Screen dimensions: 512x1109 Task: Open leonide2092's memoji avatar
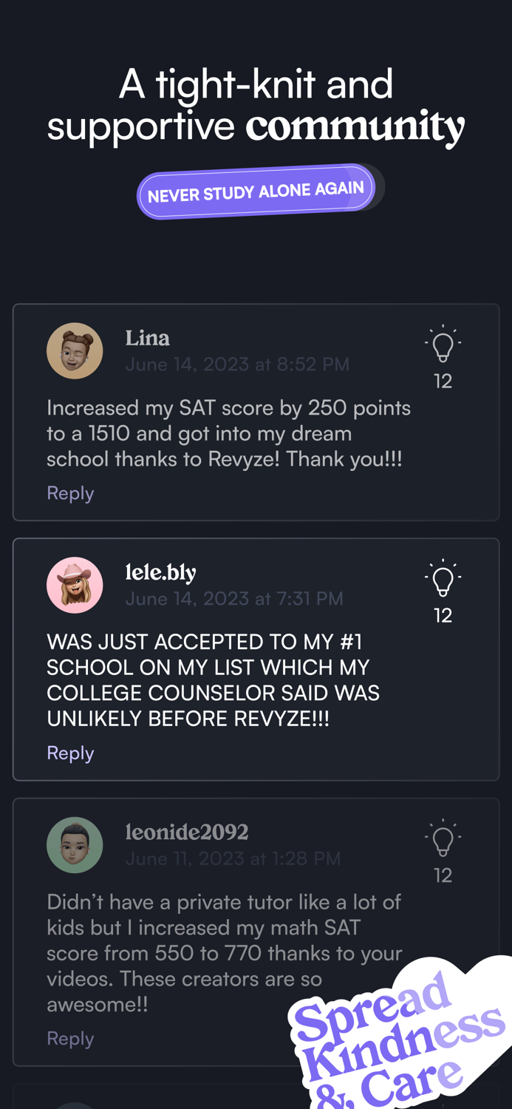[75, 844]
